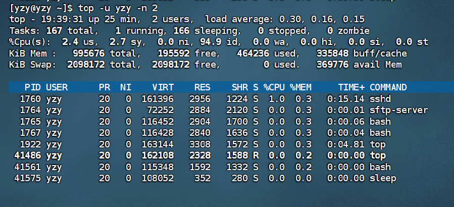Click the PR column header
The width and height of the screenshot is (454, 207).
pos(105,87)
